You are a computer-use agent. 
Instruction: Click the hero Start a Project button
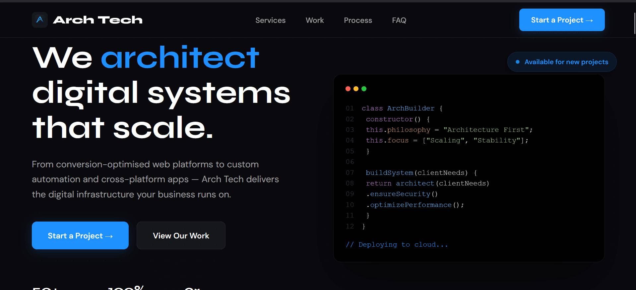pyautogui.click(x=80, y=235)
